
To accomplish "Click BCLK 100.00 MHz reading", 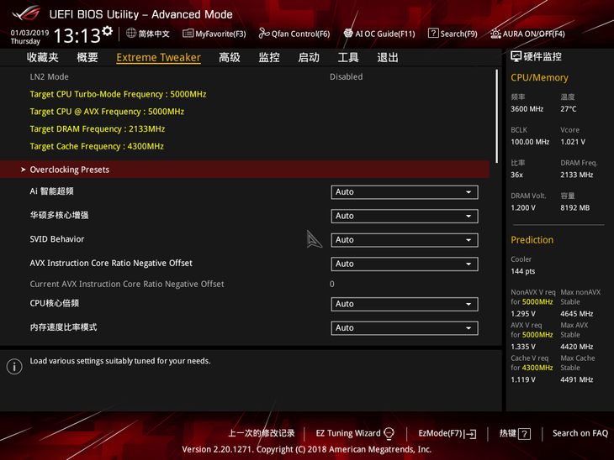I will point(530,142).
